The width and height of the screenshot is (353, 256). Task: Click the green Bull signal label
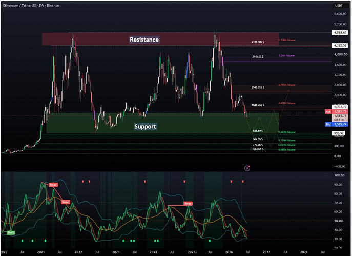pyautogui.click(x=11, y=232)
